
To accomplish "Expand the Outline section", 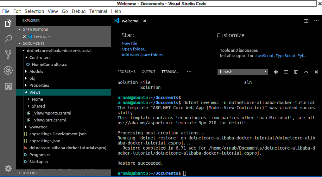I will click(64, 173).
